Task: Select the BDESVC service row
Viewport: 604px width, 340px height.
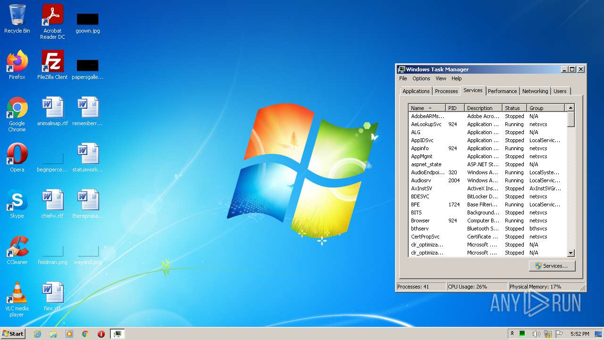Action: point(487,196)
